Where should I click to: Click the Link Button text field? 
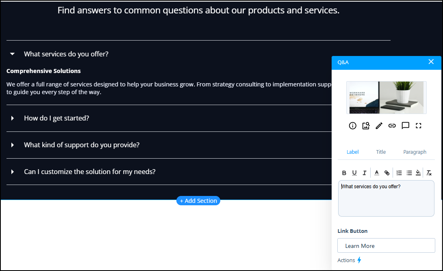click(386, 246)
